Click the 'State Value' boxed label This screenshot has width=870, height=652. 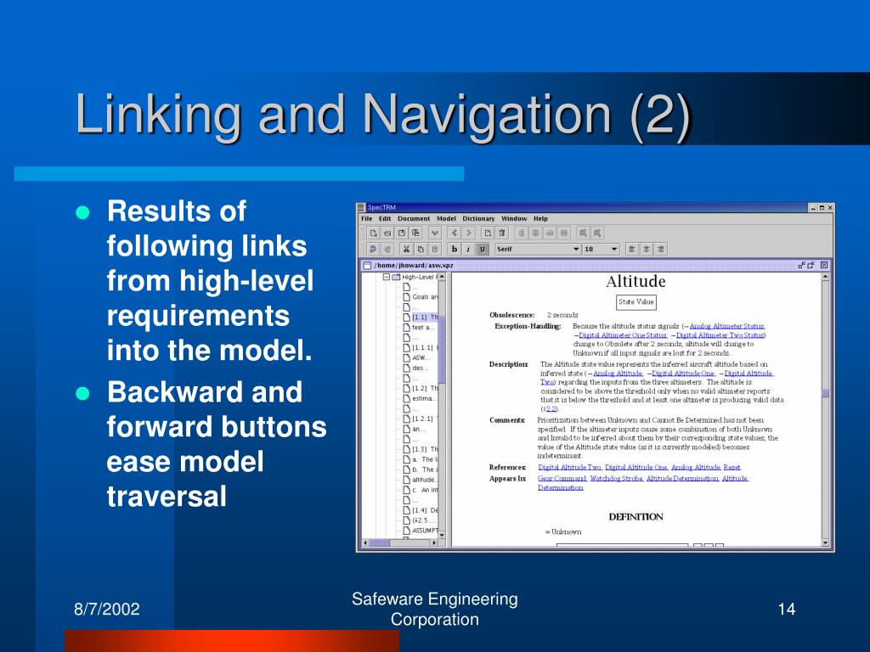[x=636, y=302]
